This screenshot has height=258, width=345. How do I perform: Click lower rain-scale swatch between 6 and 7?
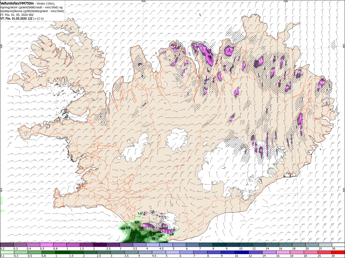[x=187, y=252]
